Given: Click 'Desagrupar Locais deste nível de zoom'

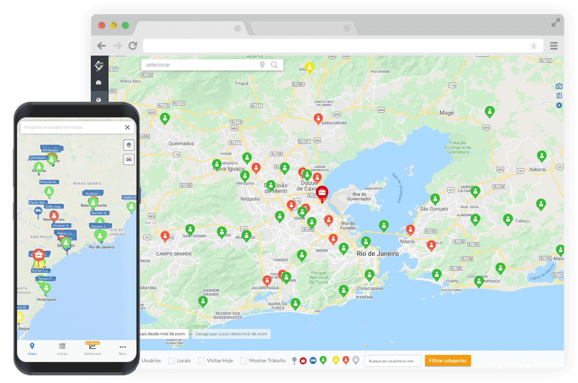Looking at the screenshot, I should pyautogui.click(x=231, y=334).
